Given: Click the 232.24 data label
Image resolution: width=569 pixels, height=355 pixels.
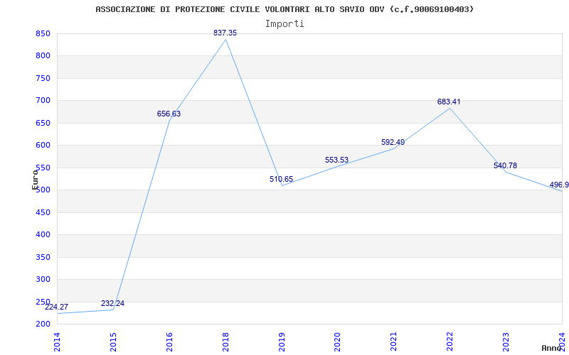Looking at the screenshot, I should pos(112,304).
